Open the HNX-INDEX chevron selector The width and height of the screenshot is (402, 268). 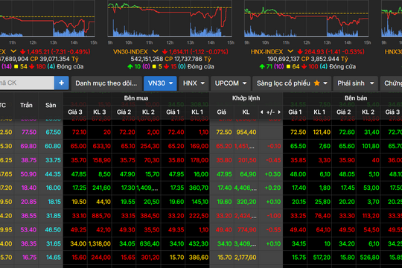pyautogui.click(x=290, y=51)
